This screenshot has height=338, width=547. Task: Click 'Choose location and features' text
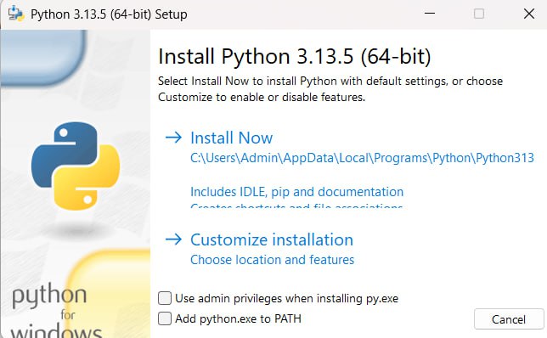pos(272,260)
